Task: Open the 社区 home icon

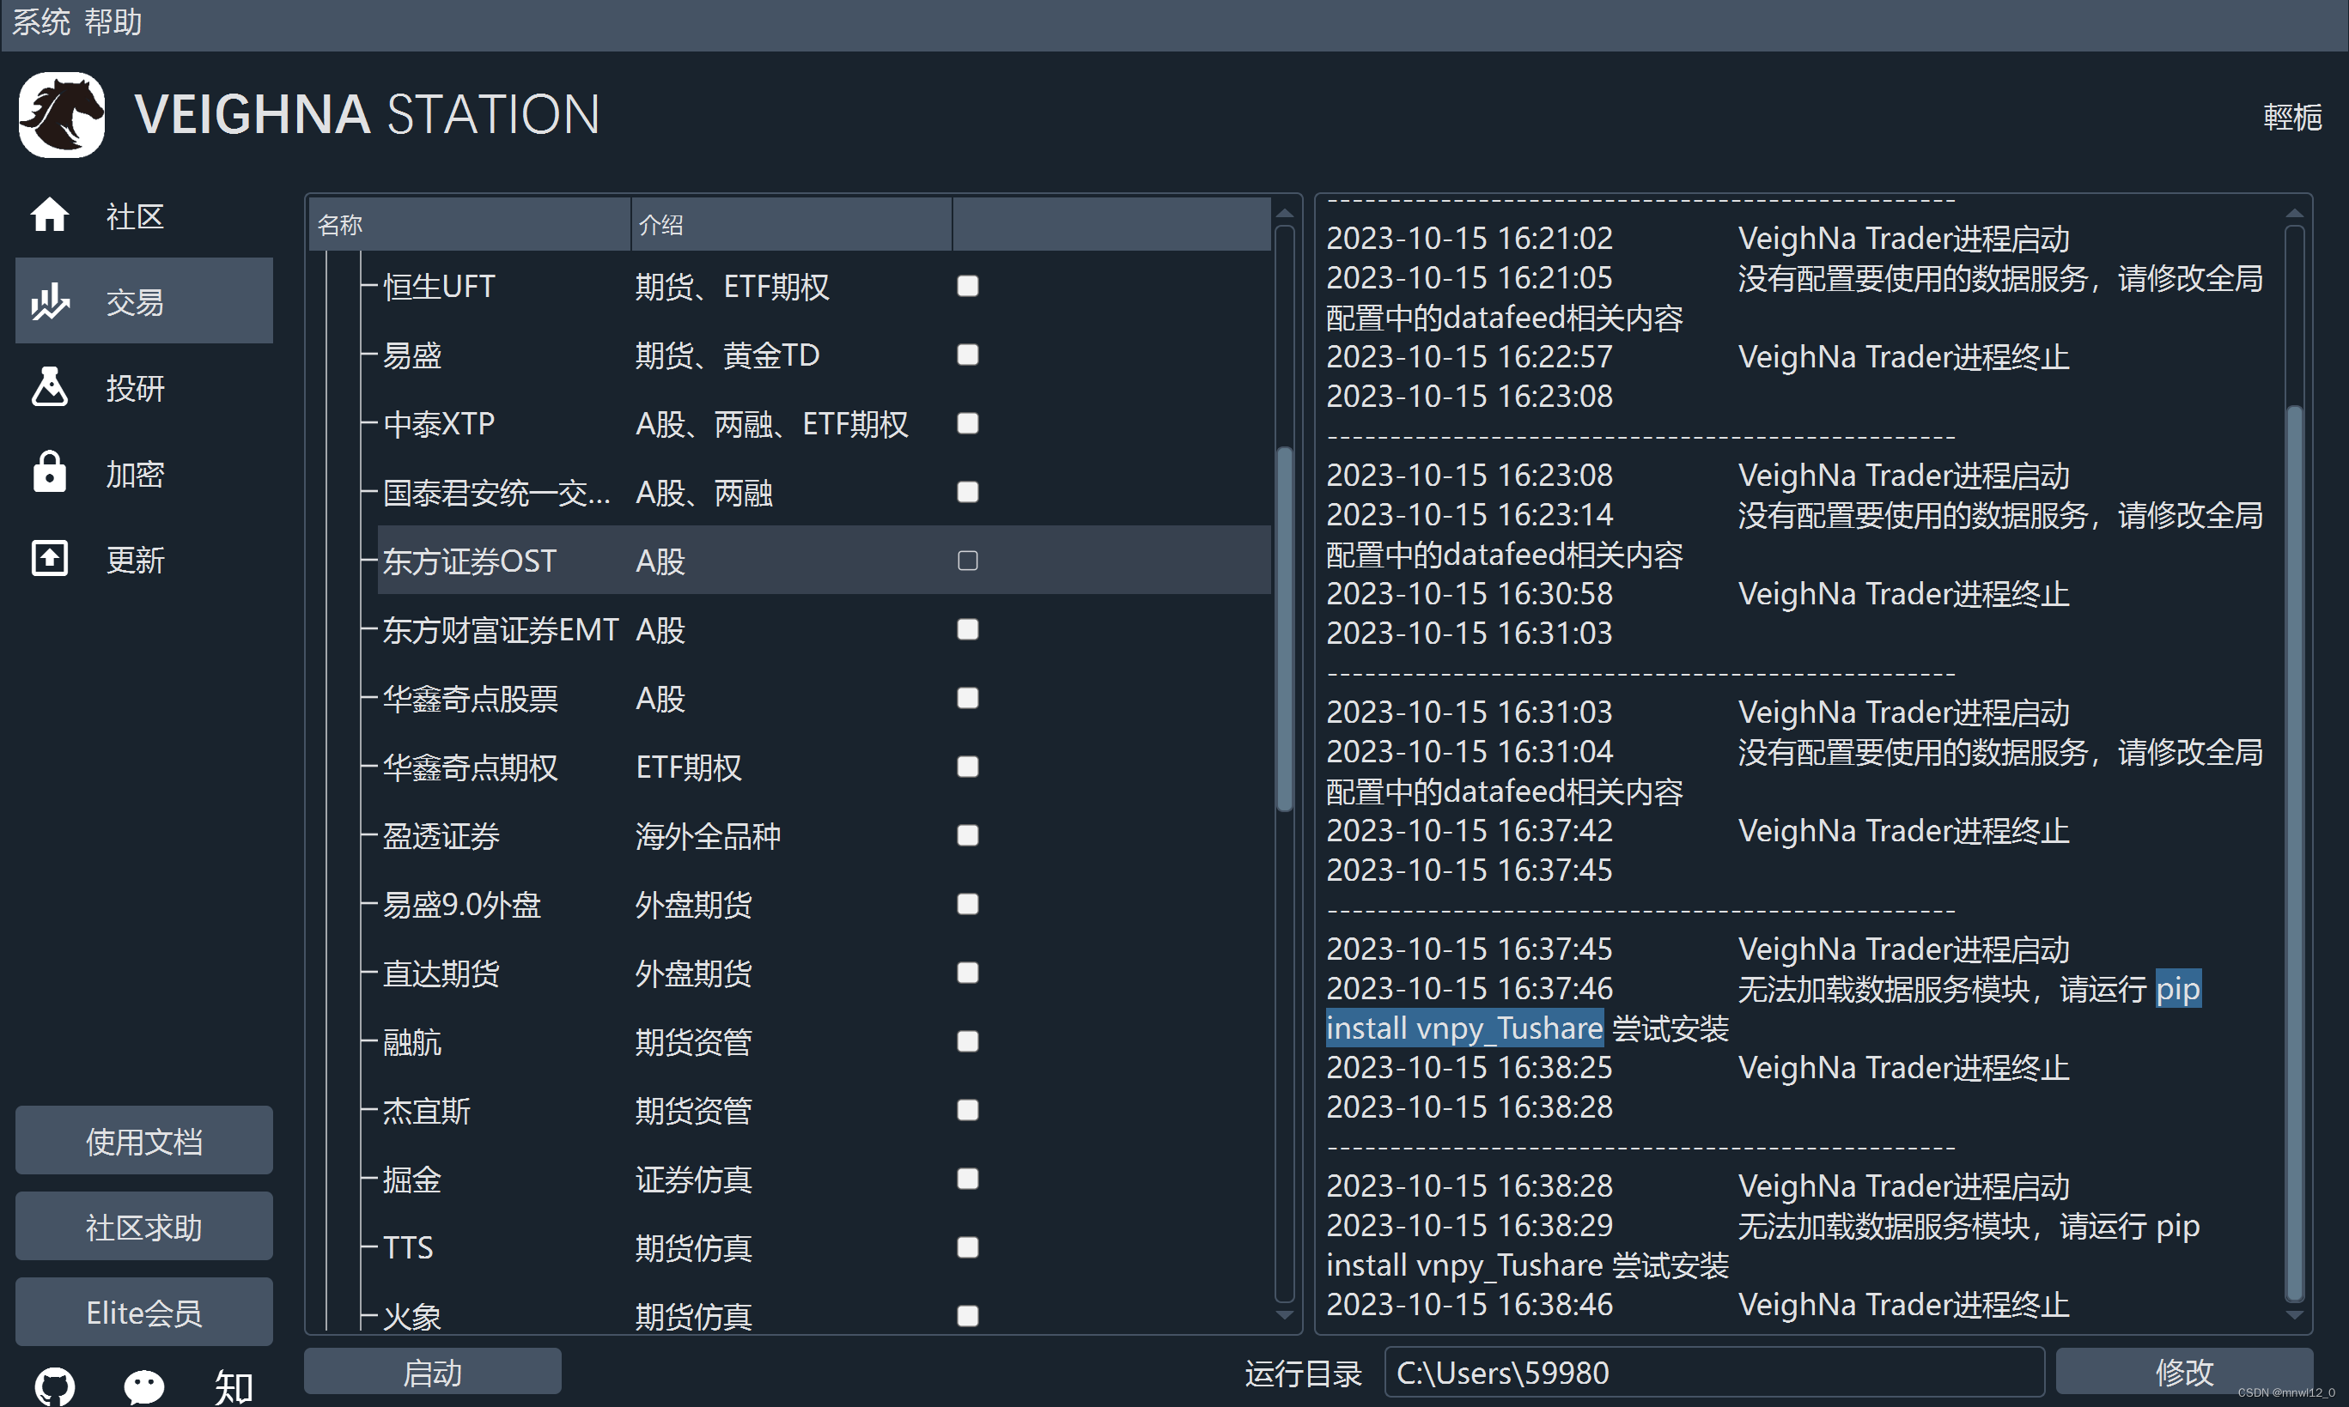Action: pos(49,216)
